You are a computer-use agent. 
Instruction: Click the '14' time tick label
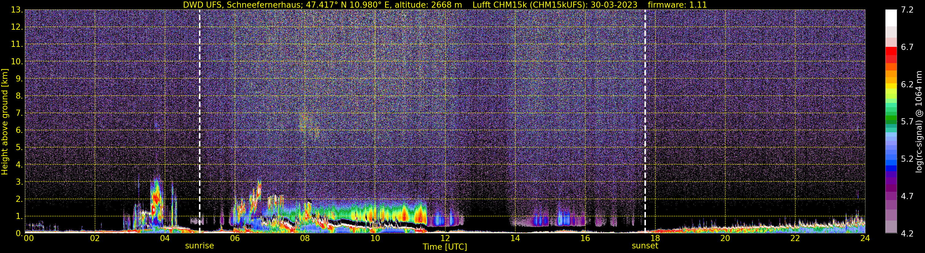tap(515, 239)
